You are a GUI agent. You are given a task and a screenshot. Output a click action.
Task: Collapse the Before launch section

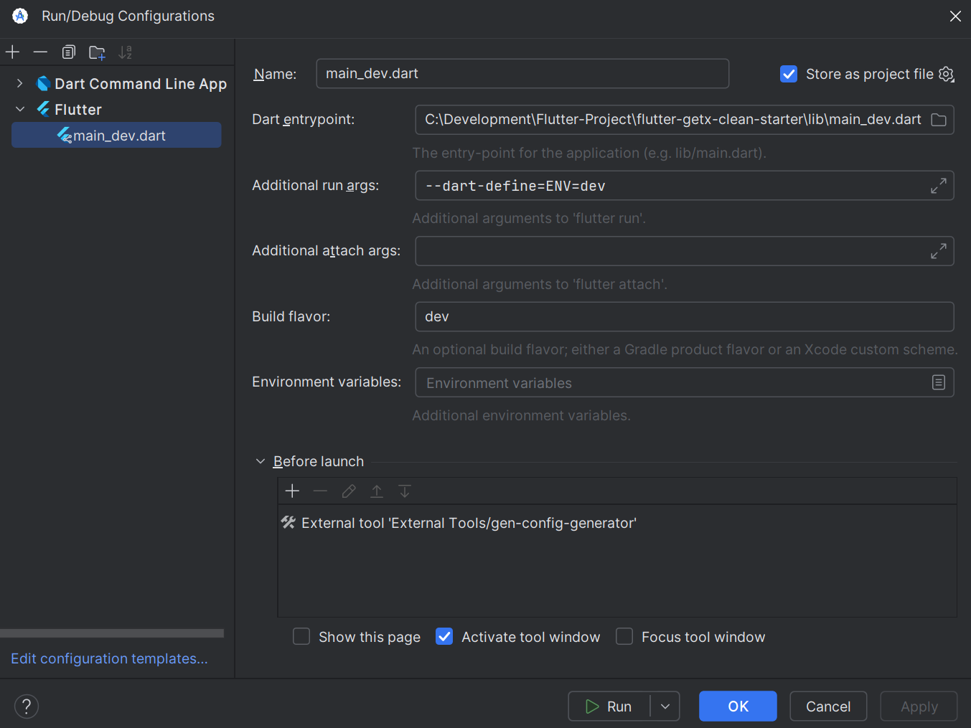(261, 461)
